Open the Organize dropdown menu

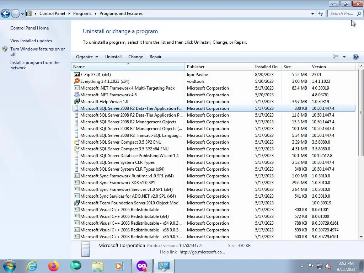[87, 57]
